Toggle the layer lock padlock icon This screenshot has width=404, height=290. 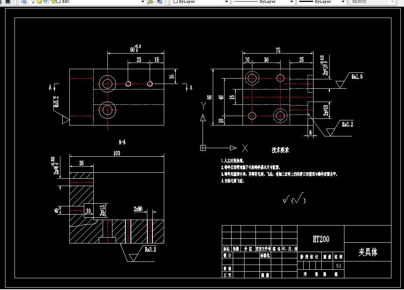(x=53, y=1)
